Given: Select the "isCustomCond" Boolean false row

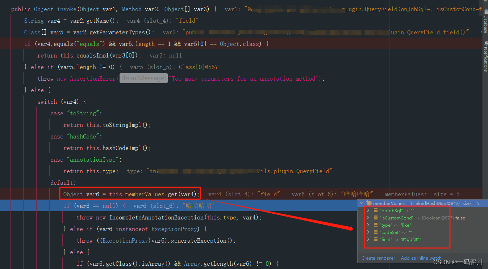Looking at the screenshot, I should point(422,218).
